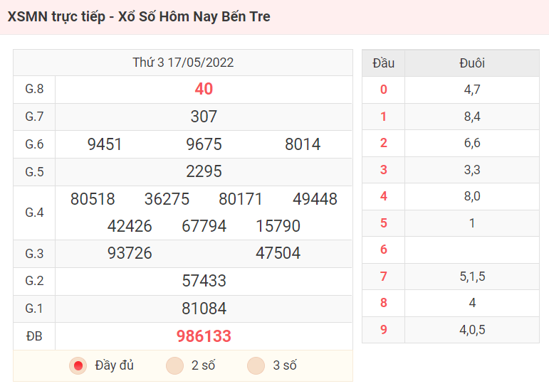Click the G.1 result 81084
549x391 pixels.
click(204, 309)
